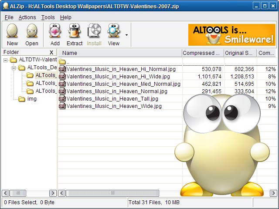Click the New archive egg icon
The width and height of the screenshot is (279, 209).
12,31
